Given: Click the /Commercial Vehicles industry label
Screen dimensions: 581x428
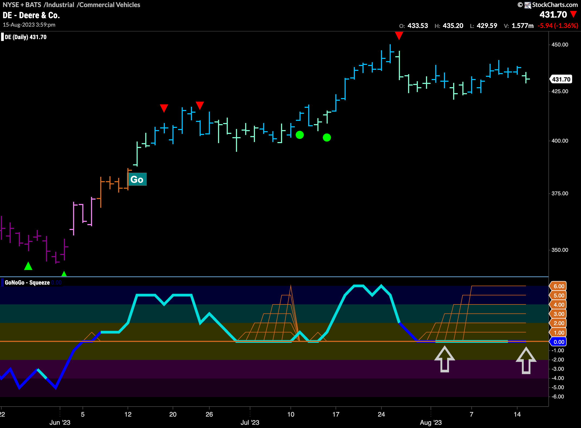Looking at the screenshot, I should click(x=109, y=5).
